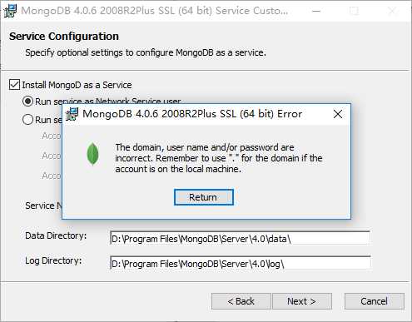This screenshot has height=322, width=412.
Task: Click the Log Directory path field
Action: [x=240, y=263]
